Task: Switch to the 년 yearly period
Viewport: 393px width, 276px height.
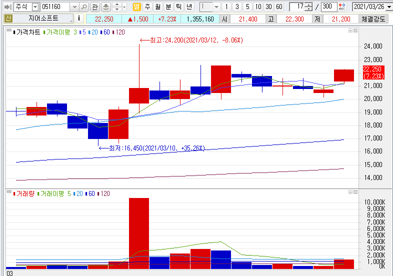Action: (x=189, y=7)
